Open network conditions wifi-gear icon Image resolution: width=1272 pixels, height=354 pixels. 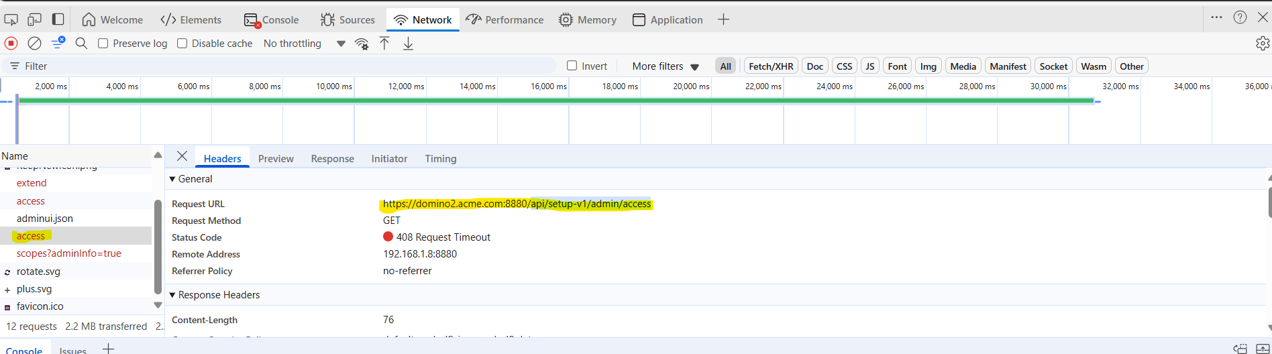click(x=362, y=44)
